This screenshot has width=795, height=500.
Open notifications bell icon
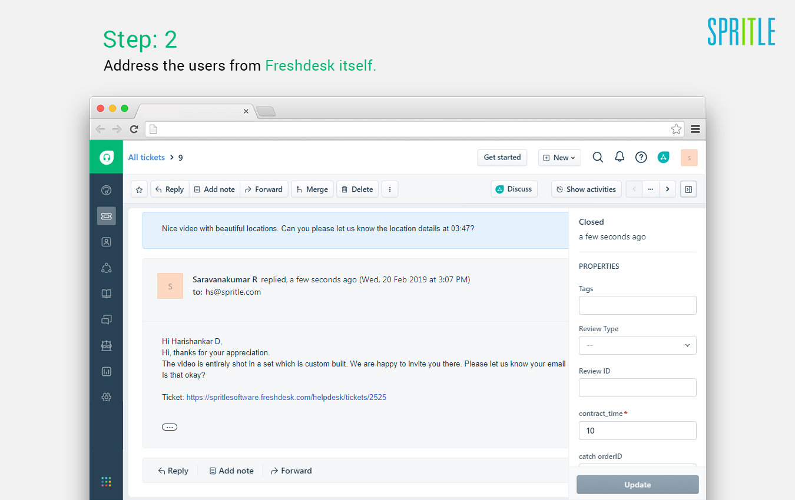620,157
